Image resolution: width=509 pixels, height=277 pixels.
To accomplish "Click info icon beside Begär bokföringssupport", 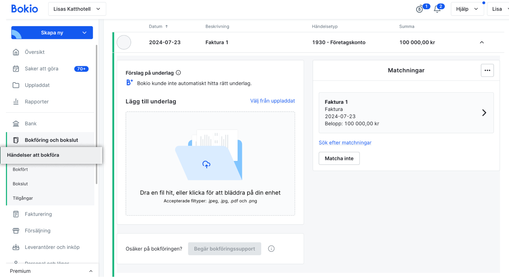I will tap(271, 249).
